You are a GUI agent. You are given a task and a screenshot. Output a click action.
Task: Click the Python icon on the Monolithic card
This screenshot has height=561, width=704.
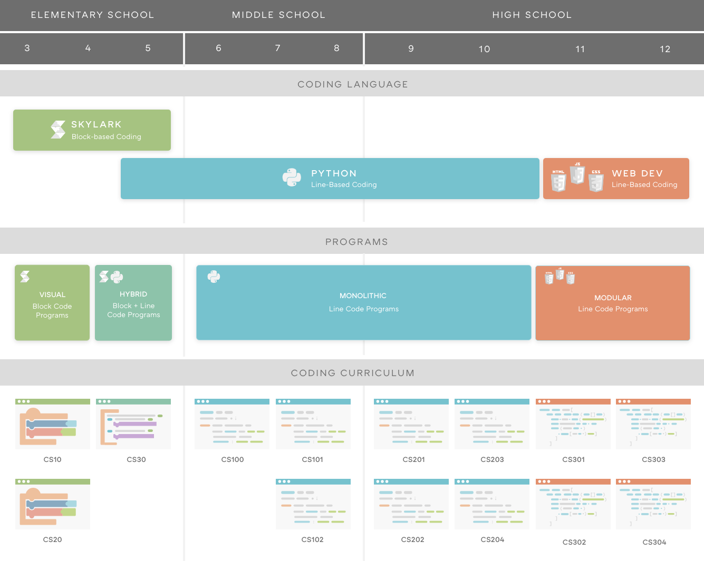tap(213, 276)
